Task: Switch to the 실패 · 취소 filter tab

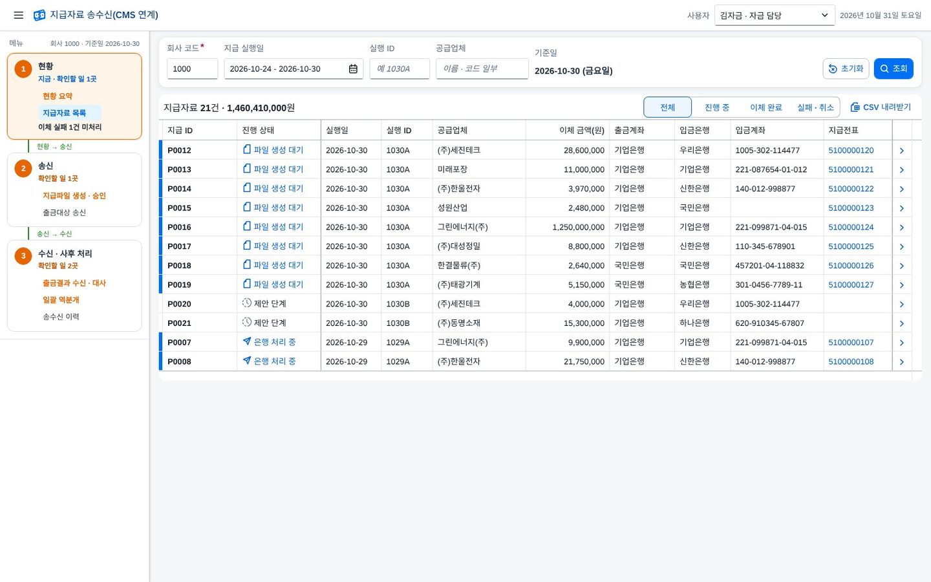Action: (816, 107)
